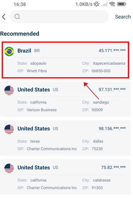Tap the Wi-Fi status bar icon

click(x=112, y=4)
